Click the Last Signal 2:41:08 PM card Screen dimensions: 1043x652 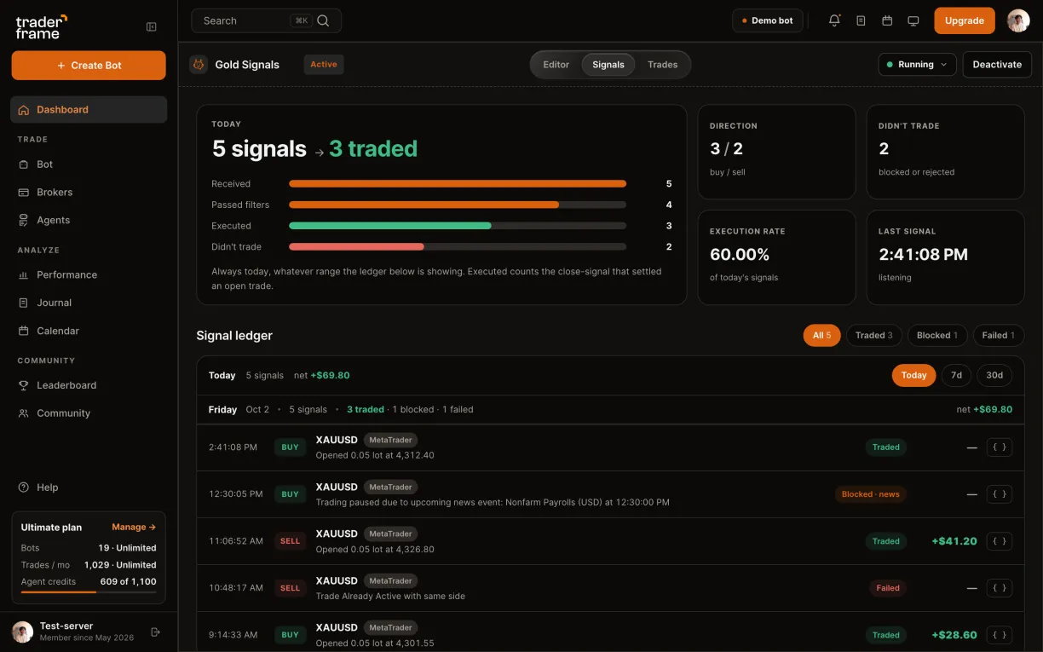tap(945, 257)
